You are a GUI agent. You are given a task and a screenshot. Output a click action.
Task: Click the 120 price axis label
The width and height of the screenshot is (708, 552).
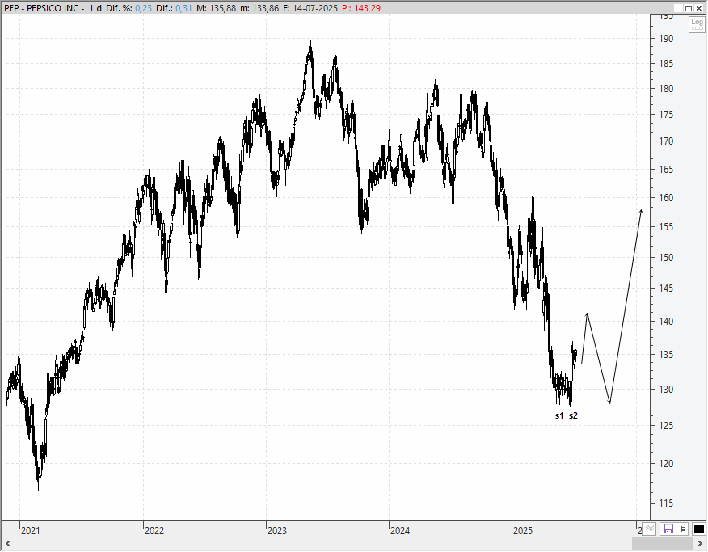pos(666,464)
